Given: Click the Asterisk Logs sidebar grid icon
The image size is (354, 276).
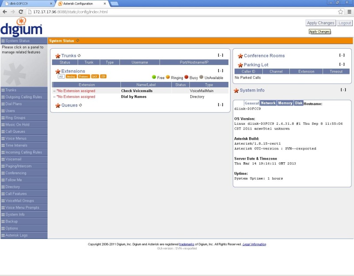Looking at the screenshot, I should point(3,235).
